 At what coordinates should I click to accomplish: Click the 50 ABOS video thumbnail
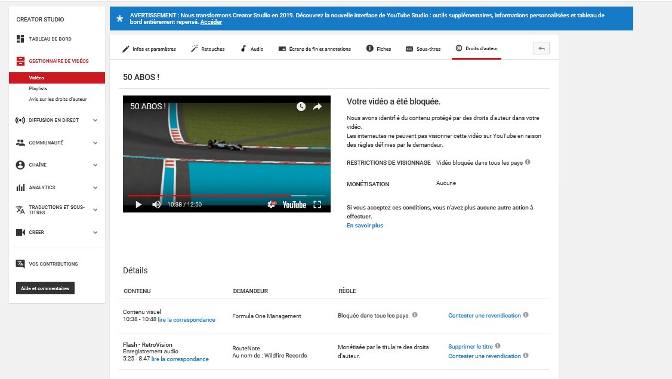pyautogui.click(x=227, y=154)
